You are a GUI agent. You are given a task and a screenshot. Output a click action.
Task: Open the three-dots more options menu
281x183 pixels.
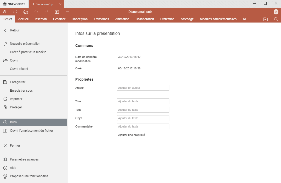pyautogui.click(x=67, y=12)
